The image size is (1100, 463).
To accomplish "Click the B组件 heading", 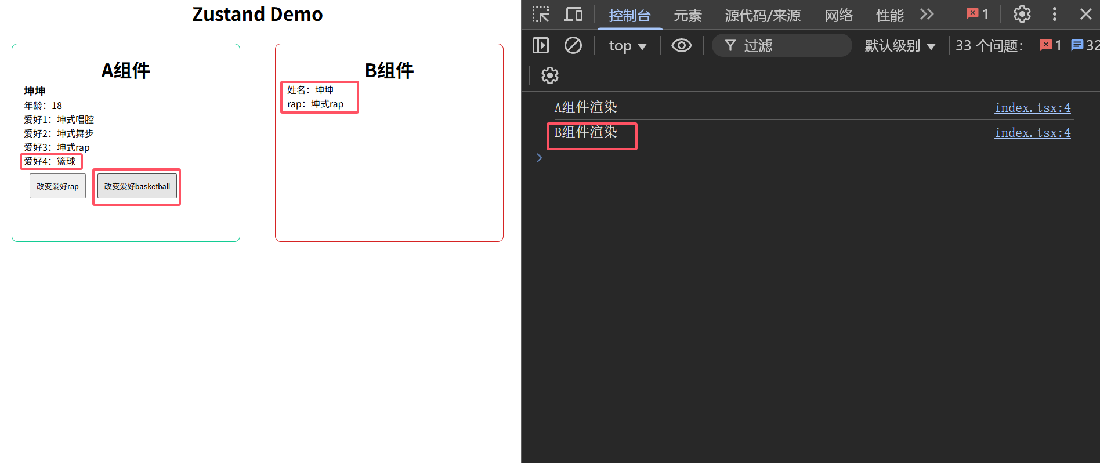I will (x=389, y=70).
